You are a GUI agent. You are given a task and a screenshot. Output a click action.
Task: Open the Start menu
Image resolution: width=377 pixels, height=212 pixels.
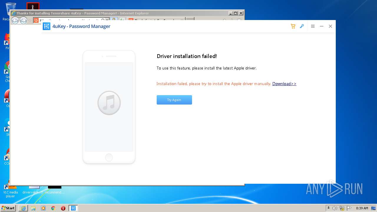(8, 208)
